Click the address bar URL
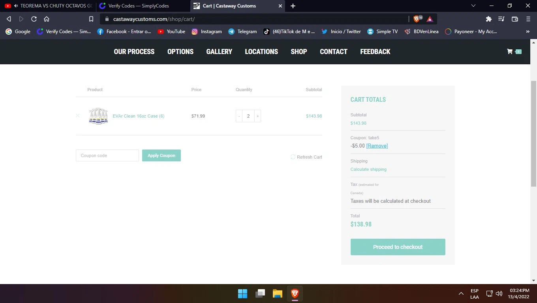537x303 pixels. (x=154, y=19)
